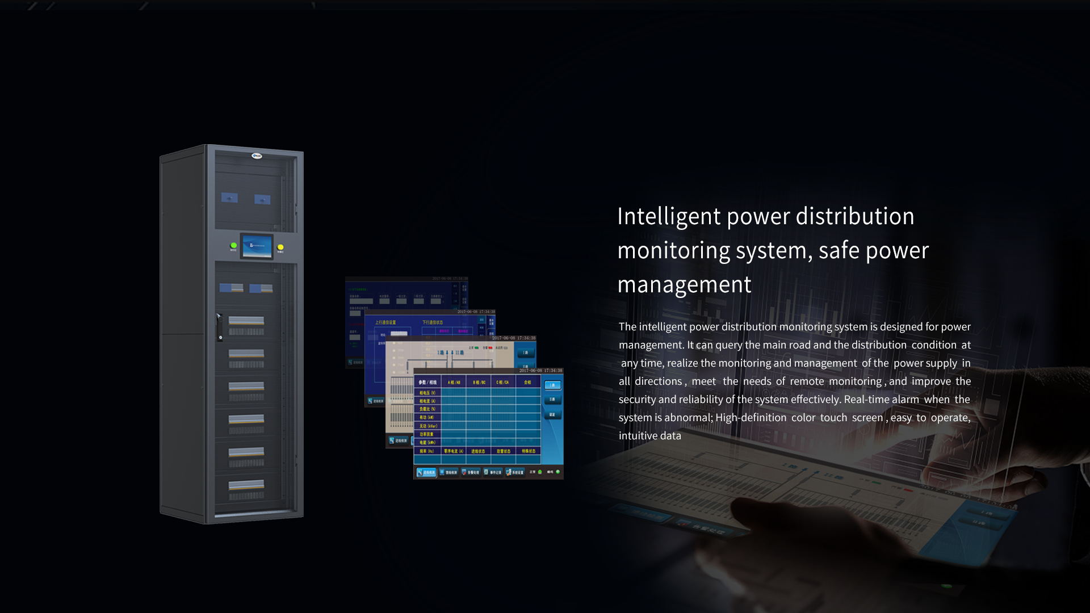Tap the cabinet's blue touch screen display
Viewport: 1090px width, 613px height.
click(x=257, y=246)
